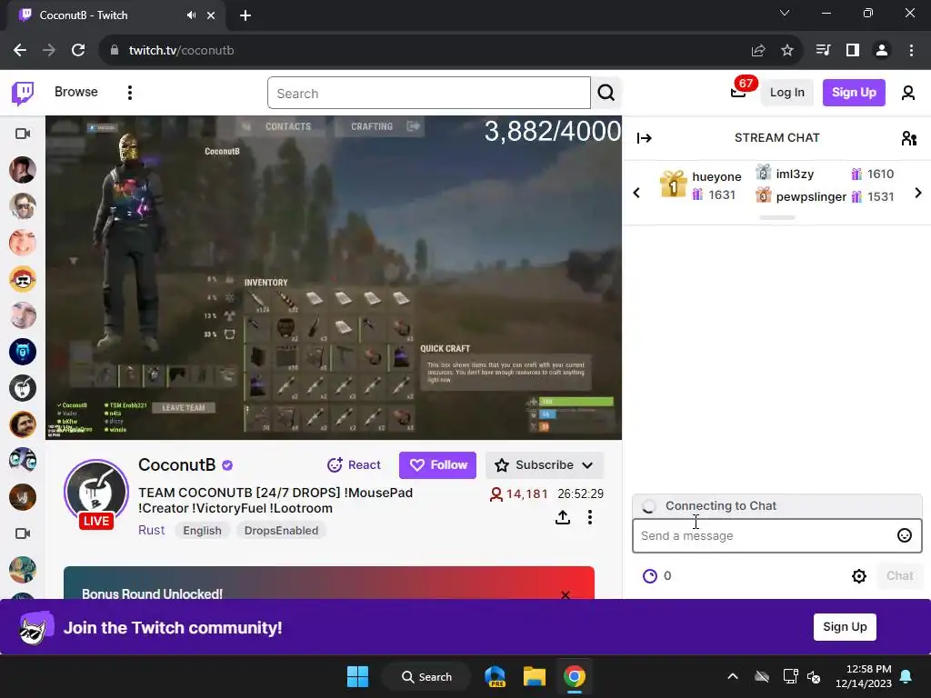Open the emote picker smiley icon
This screenshot has height=698, width=931.
pos(905,536)
